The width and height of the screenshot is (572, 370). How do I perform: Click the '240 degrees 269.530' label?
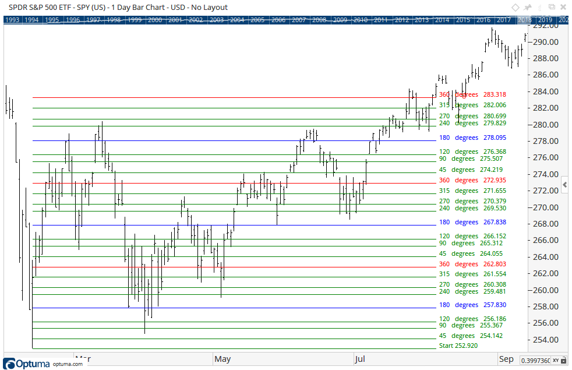[x=472, y=208]
